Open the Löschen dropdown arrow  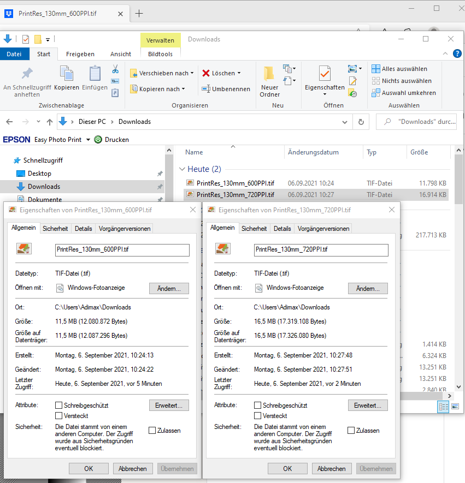[x=239, y=73]
